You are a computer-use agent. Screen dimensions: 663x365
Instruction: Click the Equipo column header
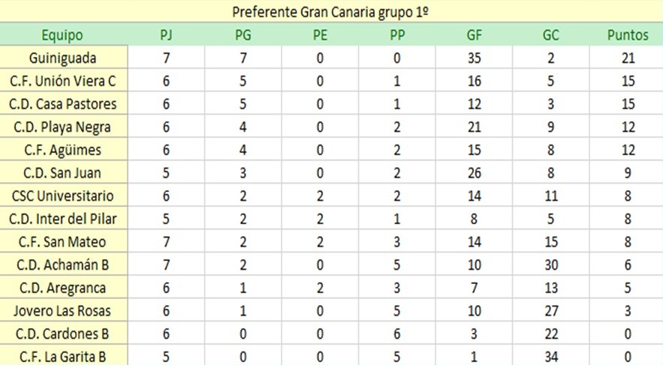[x=62, y=35]
